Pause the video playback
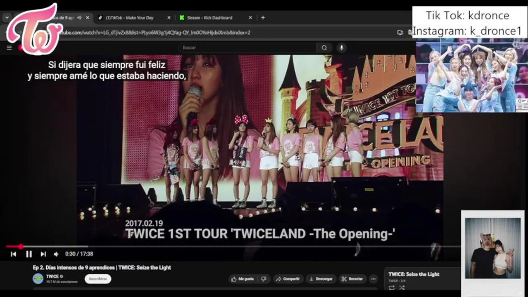The width and height of the screenshot is (528, 297). pyautogui.click(x=29, y=254)
